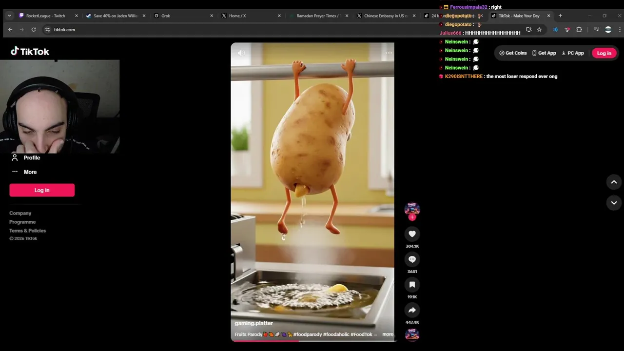Go to the next video with down arrow

614,202
